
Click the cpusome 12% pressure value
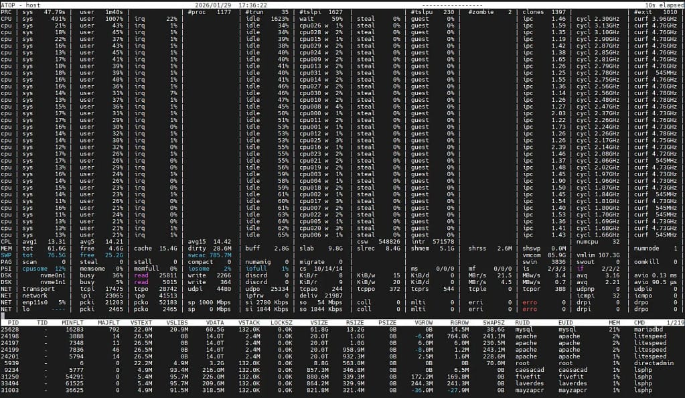coord(44,269)
